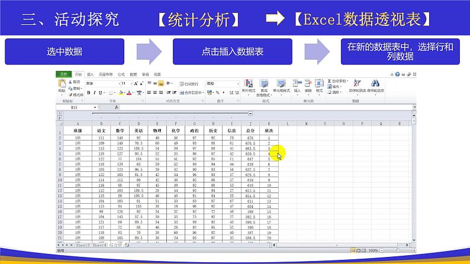Toggle outline level 2 button
Image resolution: width=470 pixels, height=264 pixels.
[x=60, y=118]
